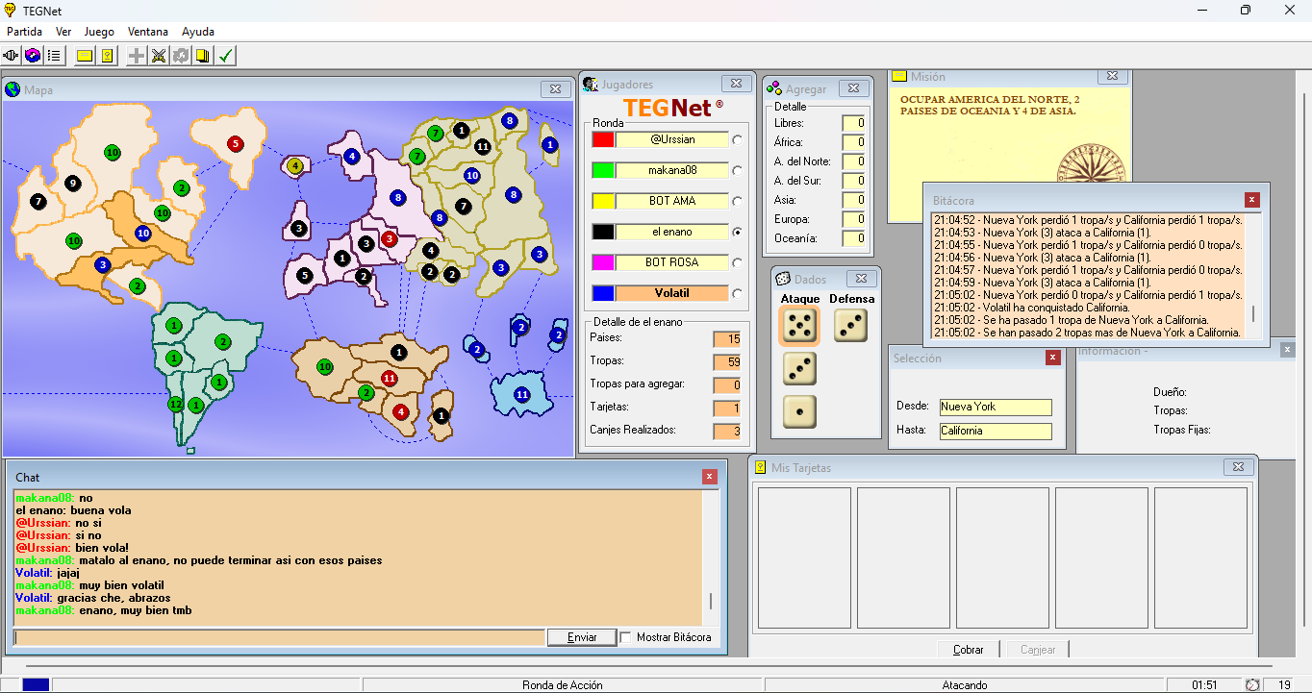
Task: Open the list view toolbar icon
Action: coord(55,56)
